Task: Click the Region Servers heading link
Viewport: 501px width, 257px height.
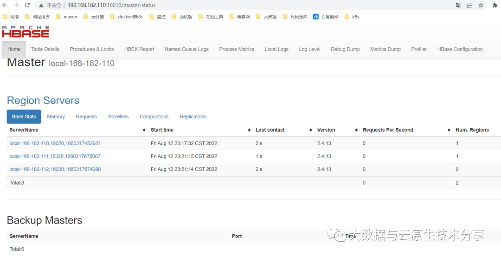Action: pyautogui.click(x=43, y=100)
